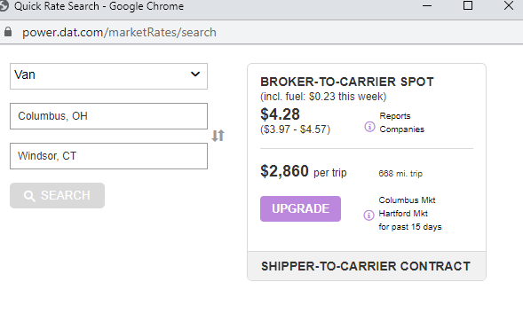This screenshot has width=523, height=329.
Task: Click the $2,860 per trip amount
Action: click(304, 171)
